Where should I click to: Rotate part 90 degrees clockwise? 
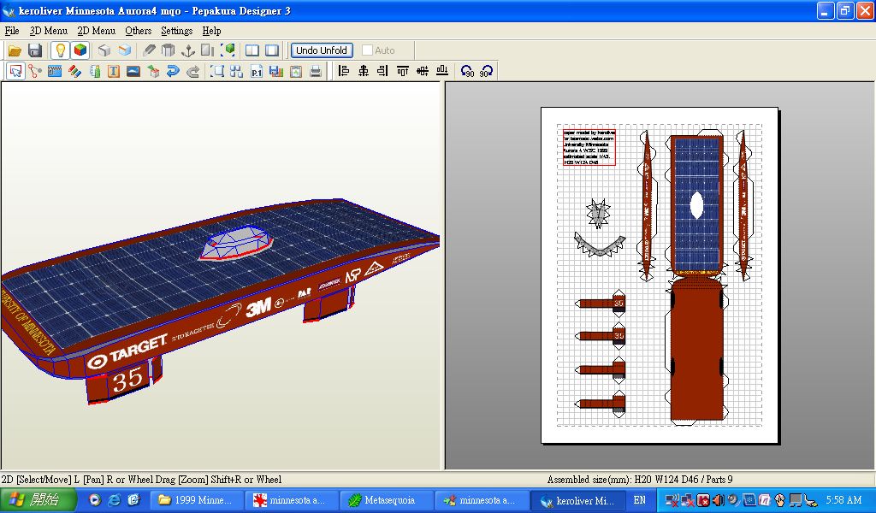tap(486, 72)
